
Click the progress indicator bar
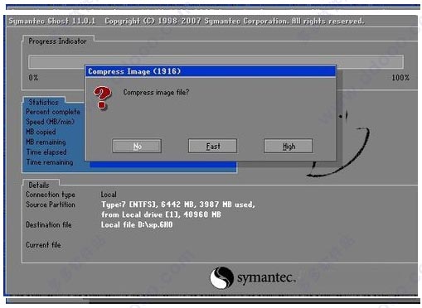pos(216,61)
